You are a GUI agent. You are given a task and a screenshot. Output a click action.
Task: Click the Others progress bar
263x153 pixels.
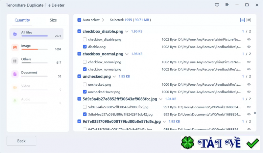click(35, 63)
